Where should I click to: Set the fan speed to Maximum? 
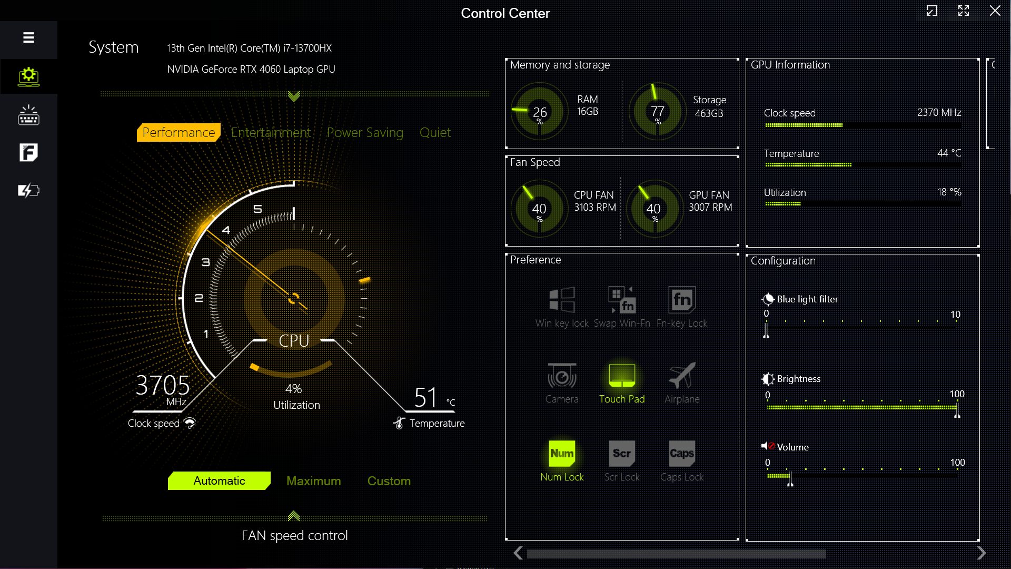tap(313, 481)
